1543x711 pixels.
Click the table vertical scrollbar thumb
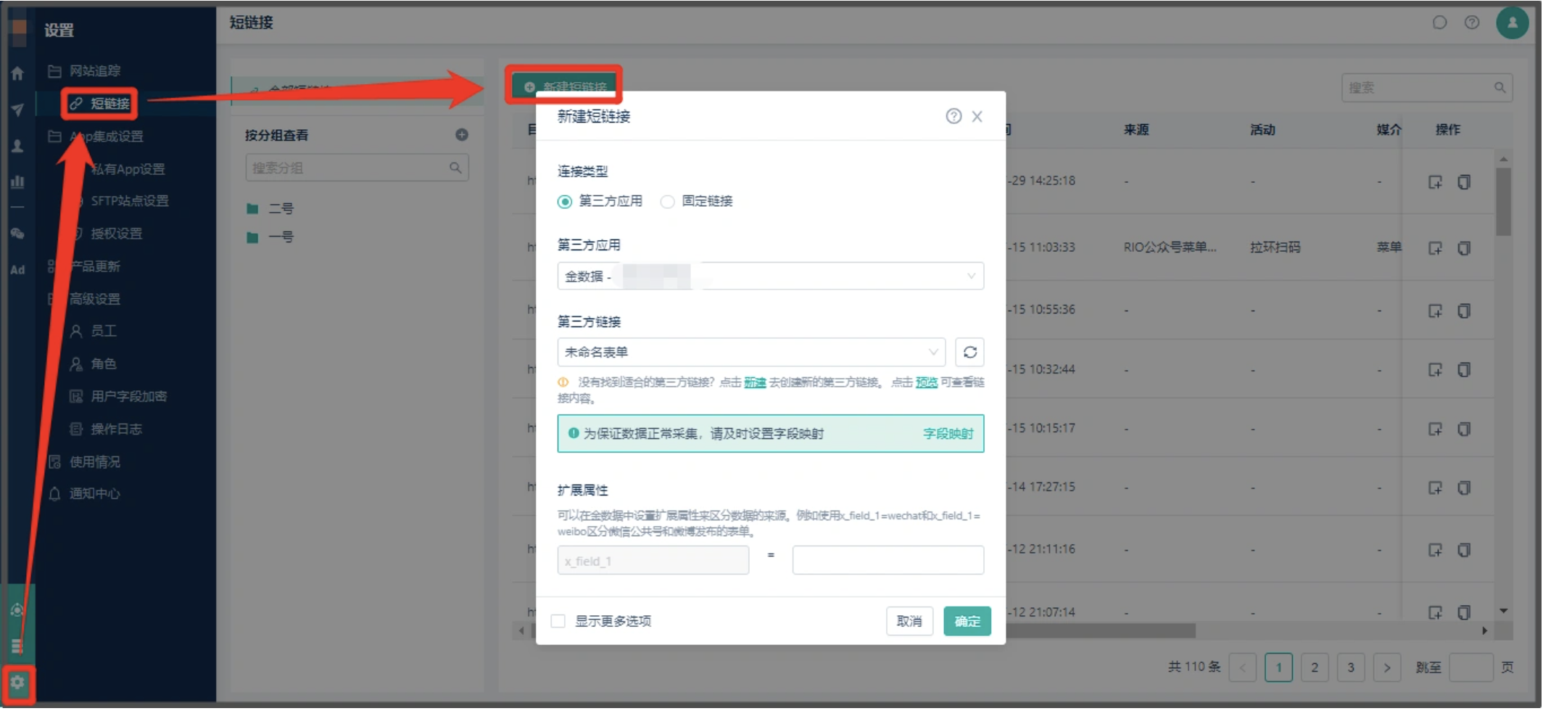tap(1504, 202)
